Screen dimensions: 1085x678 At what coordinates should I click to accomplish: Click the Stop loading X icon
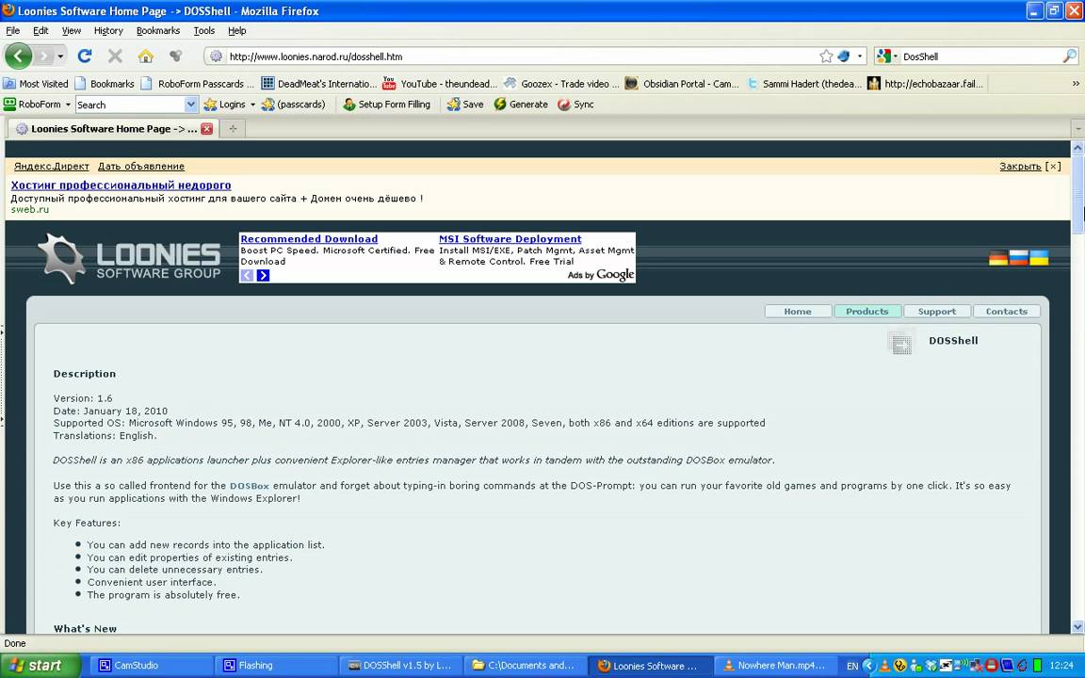click(x=115, y=56)
